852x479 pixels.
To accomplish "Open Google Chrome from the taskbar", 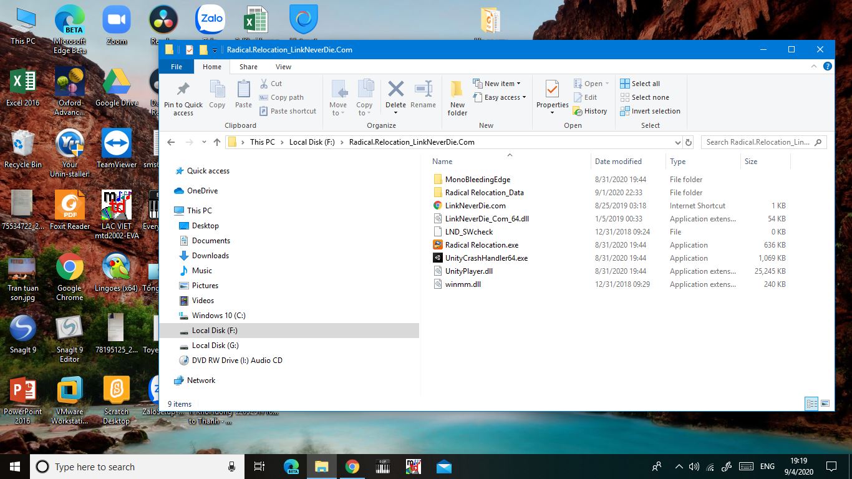I will pyautogui.click(x=352, y=467).
